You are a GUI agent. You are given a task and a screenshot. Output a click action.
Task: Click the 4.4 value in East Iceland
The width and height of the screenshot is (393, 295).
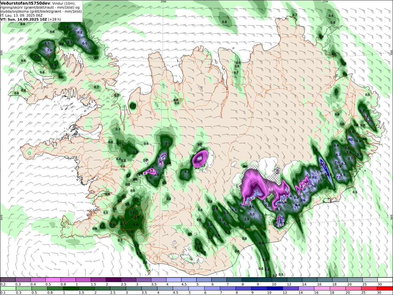(336, 145)
